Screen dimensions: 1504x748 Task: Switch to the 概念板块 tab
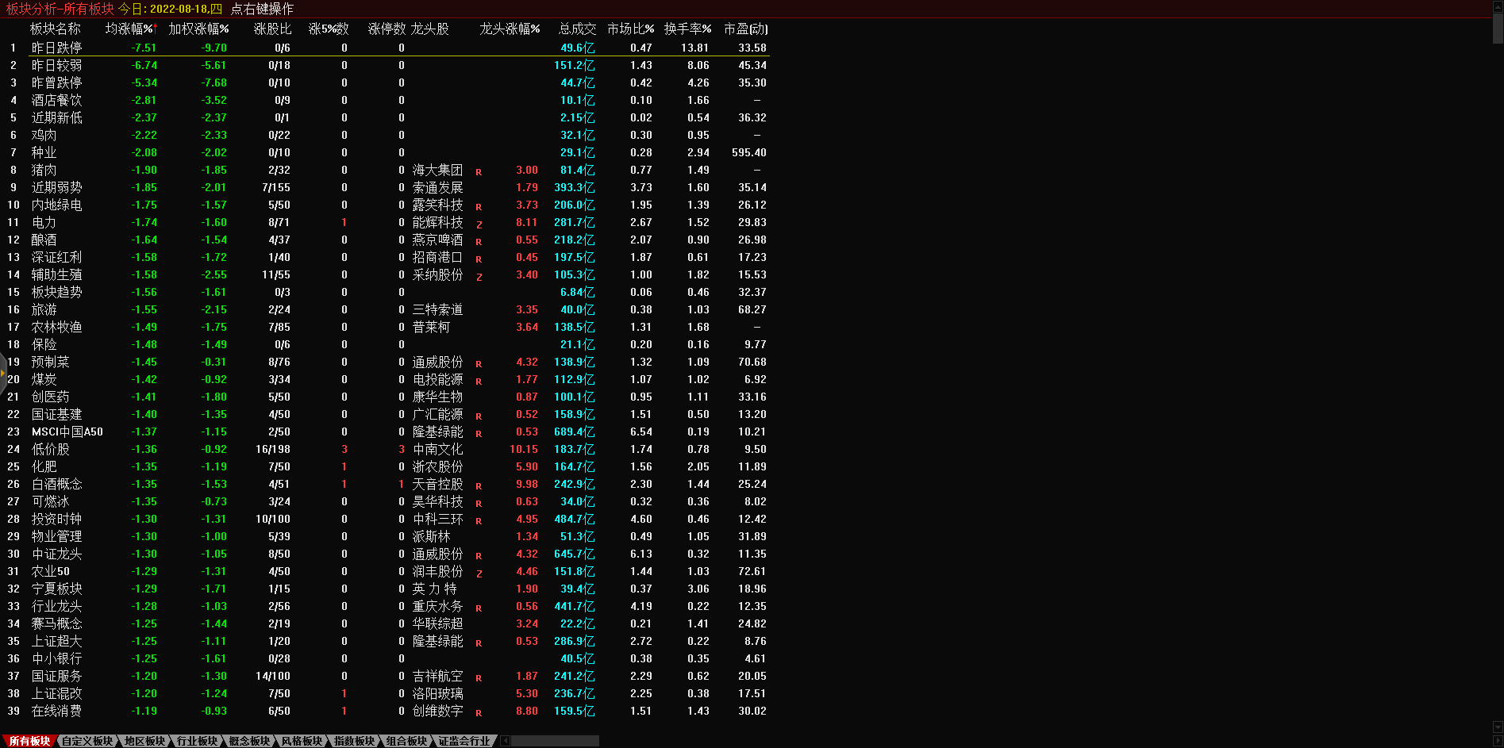(249, 741)
